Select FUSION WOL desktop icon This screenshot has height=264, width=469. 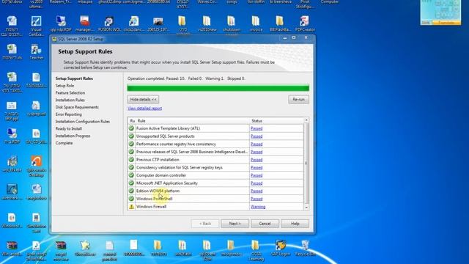[109, 23]
